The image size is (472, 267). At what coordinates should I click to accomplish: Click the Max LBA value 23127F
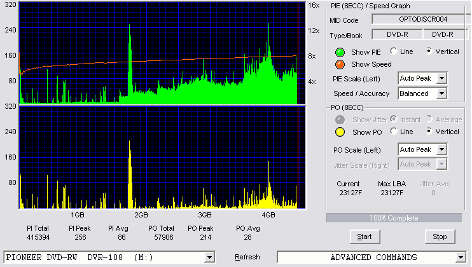(392, 193)
